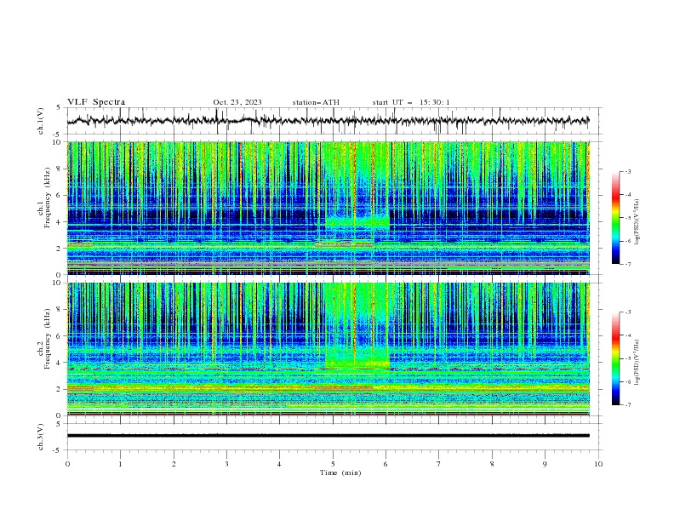The image size is (674, 521).
Task: Click time axis tick label "8"
Action: point(492,464)
